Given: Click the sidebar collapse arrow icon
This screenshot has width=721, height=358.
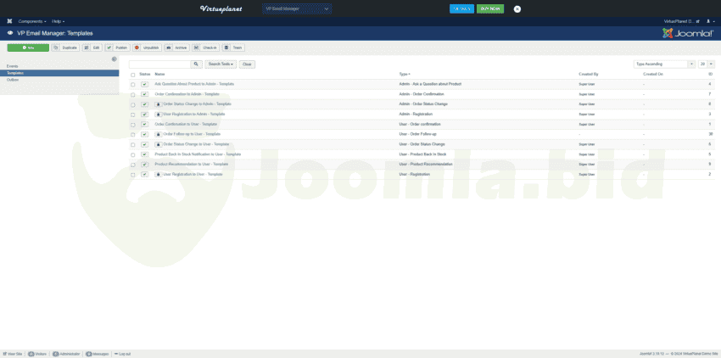Looking at the screenshot, I should tap(115, 59).
